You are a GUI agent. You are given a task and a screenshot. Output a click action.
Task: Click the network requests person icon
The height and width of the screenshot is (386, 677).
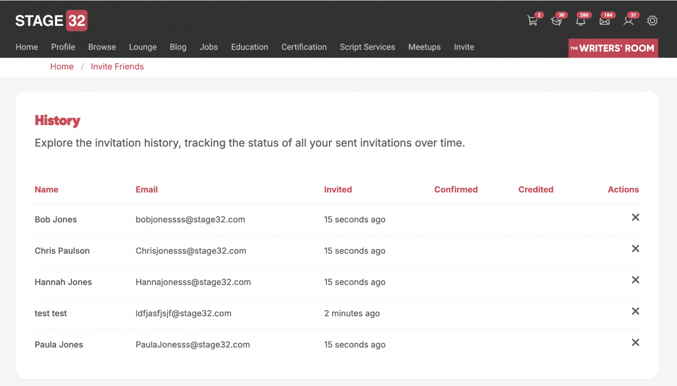coord(628,21)
